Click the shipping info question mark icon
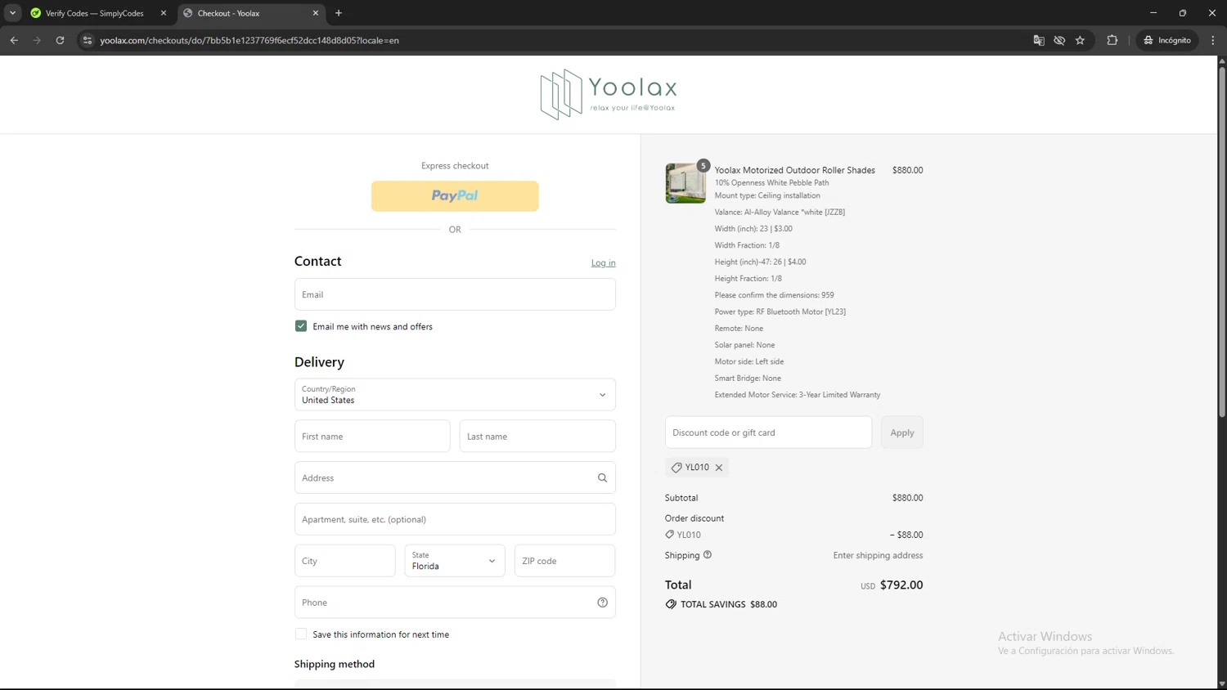Viewport: 1227px width, 690px height. tap(708, 555)
